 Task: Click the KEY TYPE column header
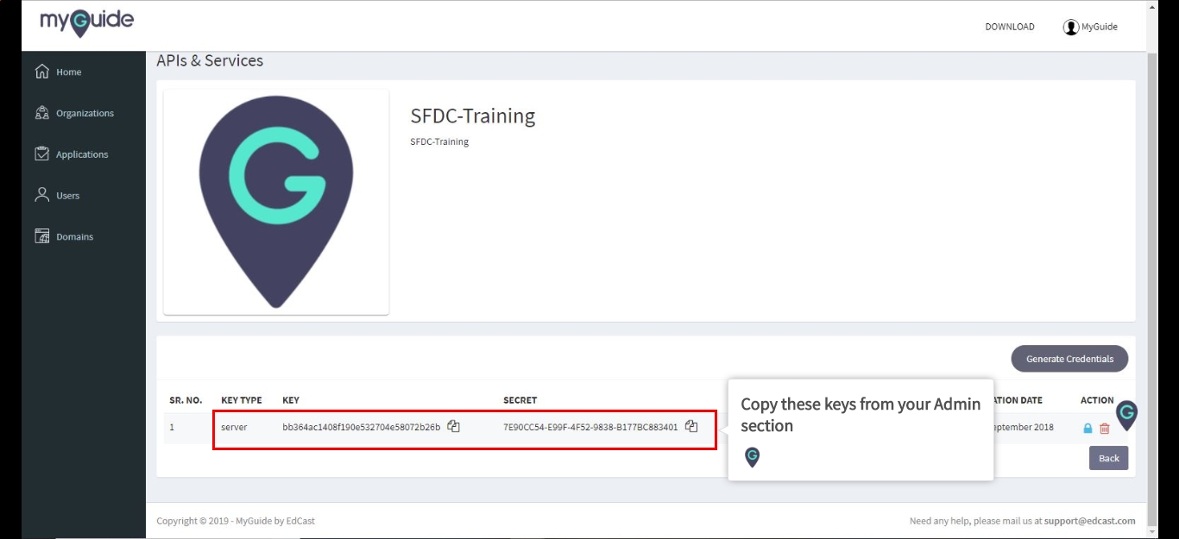pos(242,400)
